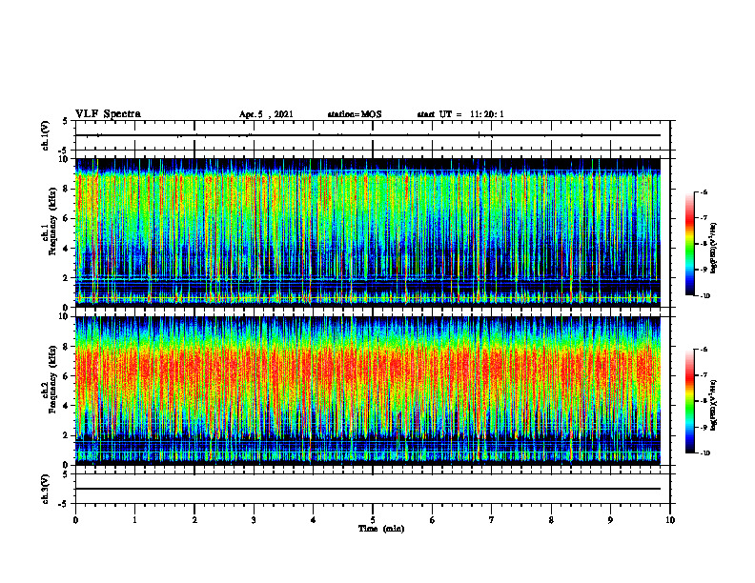Click the 'Apr. 5, 2021' date text
Image resolution: width=755 pixels, height=583 pixels.
(x=266, y=114)
